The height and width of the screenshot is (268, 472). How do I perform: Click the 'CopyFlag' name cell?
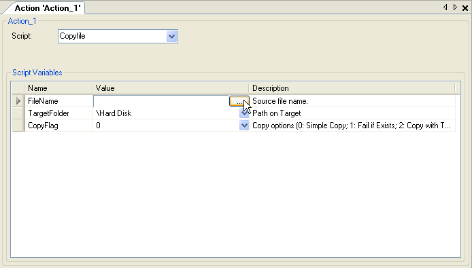58,126
